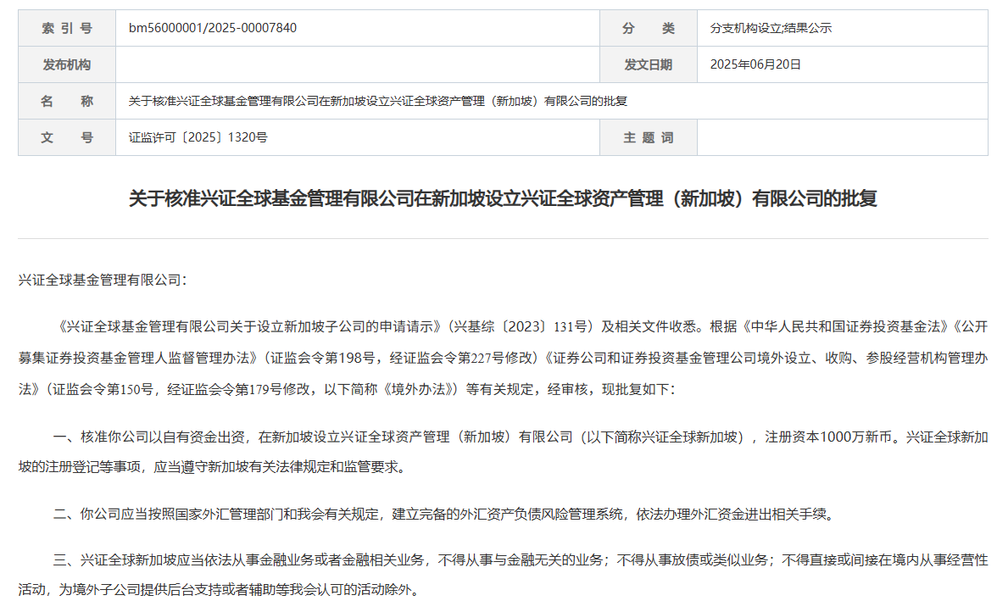Select the index number bm56000001/2025-00007840
The height and width of the screenshot is (601, 997).
(212, 28)
